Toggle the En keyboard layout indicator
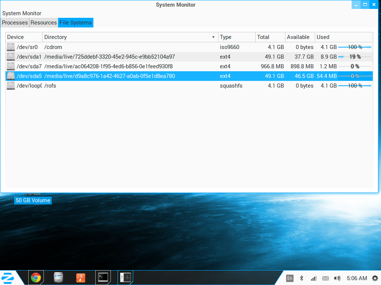 click(290, 278)
